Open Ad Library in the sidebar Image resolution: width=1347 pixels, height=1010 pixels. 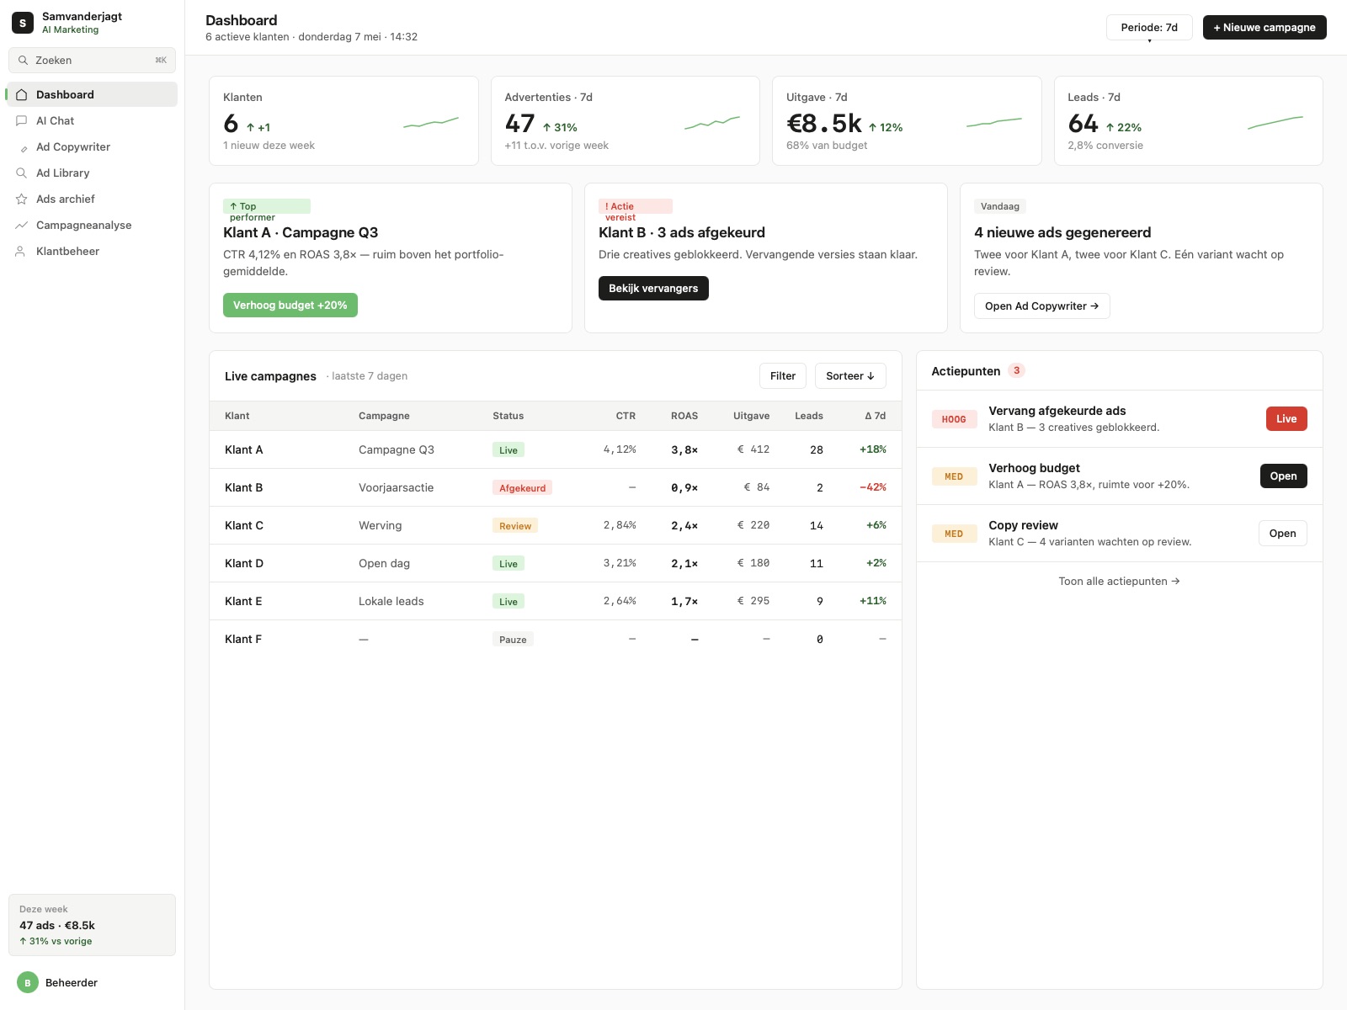coord(92,173)
